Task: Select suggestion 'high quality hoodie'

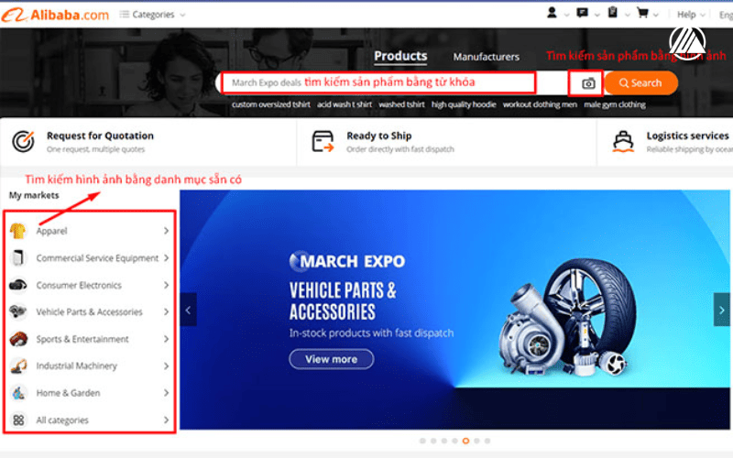Action: tap(464, 104)
